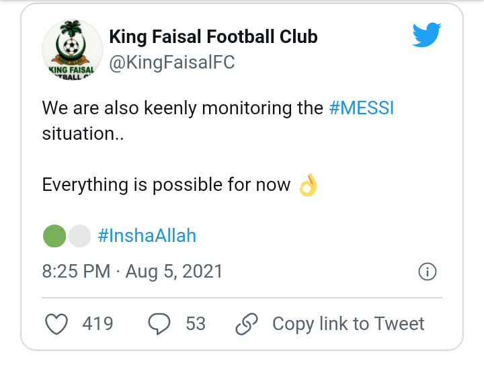Visit the @KingFaisalFC handle
This screenshot has height=365, width=484.
point(171,63)
